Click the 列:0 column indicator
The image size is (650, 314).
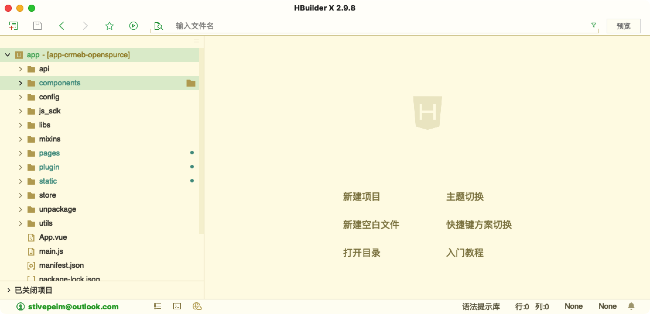pos(542,306)
